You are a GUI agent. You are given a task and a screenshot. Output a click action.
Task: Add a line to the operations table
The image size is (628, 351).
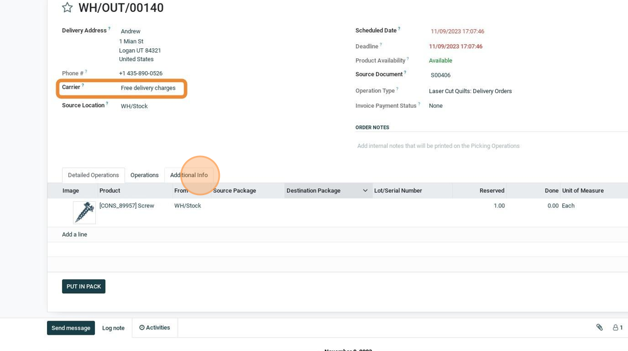tap(75, 234)
